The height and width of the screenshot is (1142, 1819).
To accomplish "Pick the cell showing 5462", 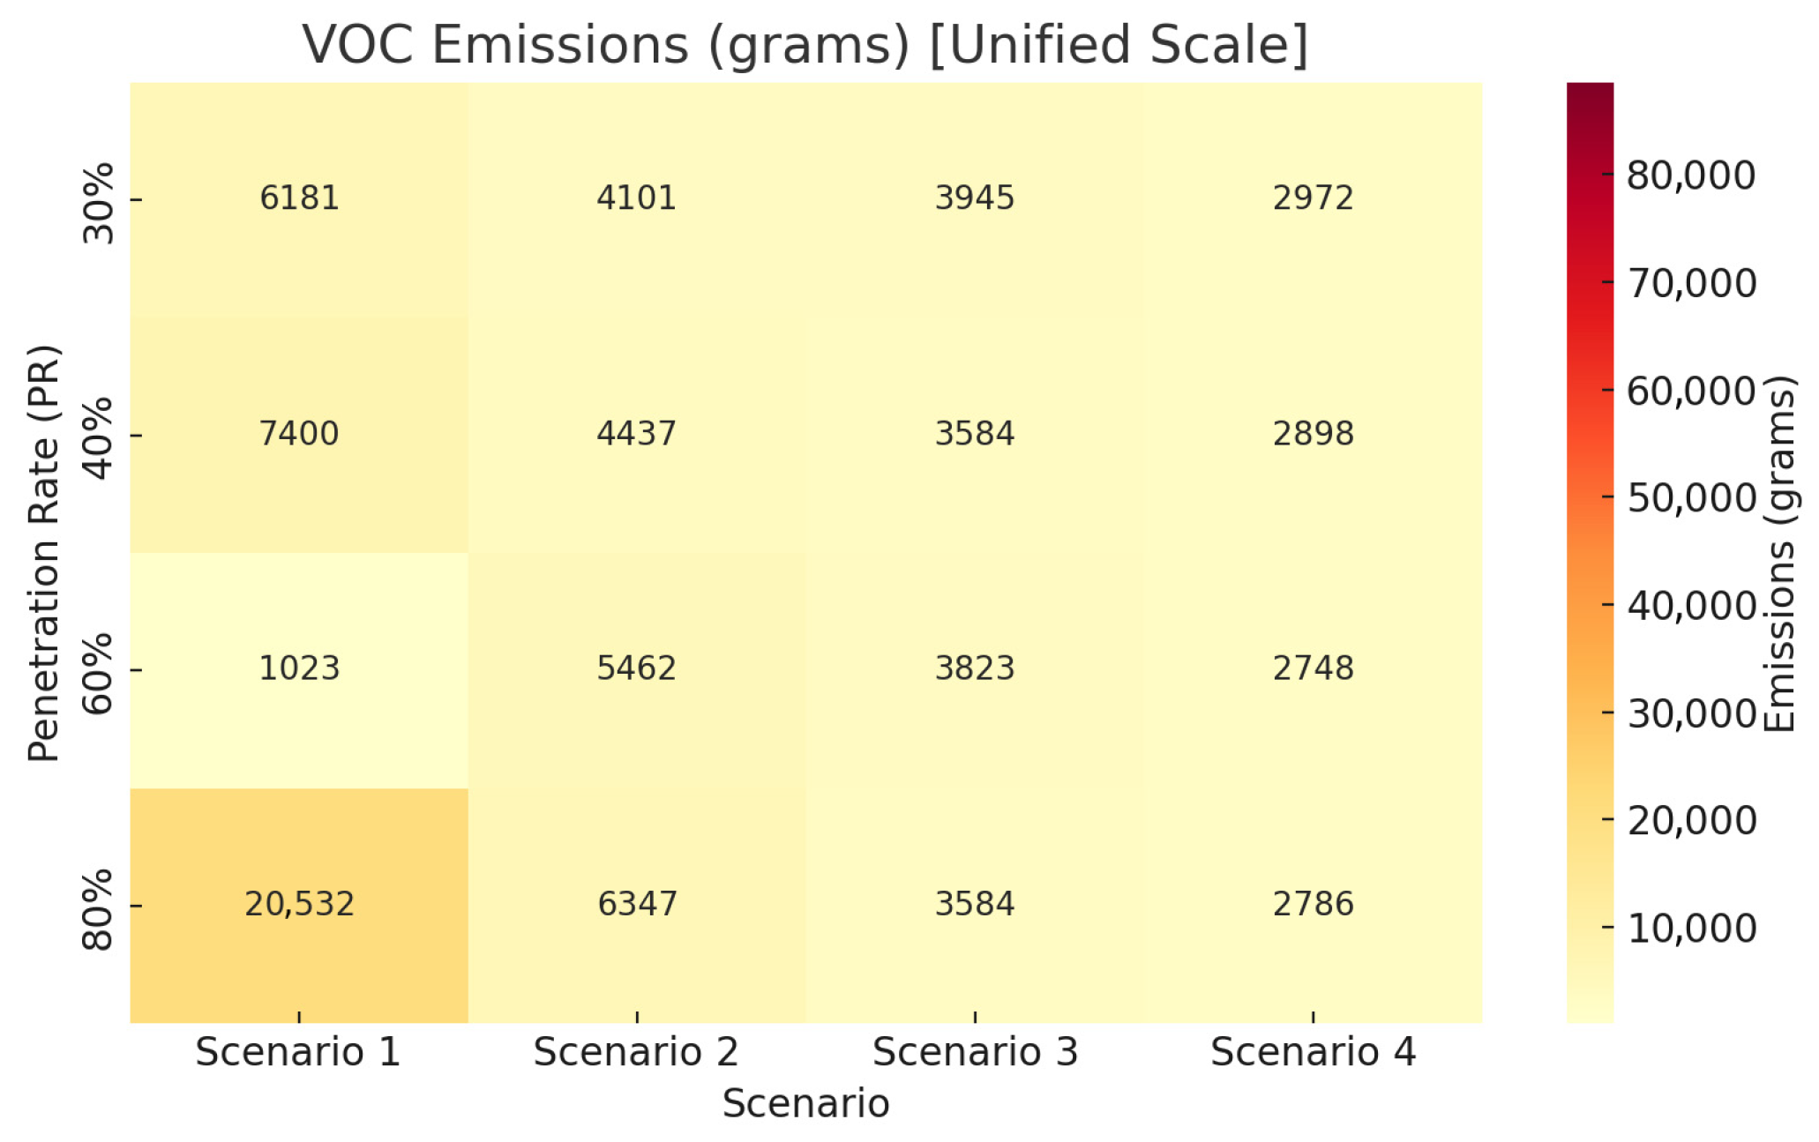I will click(636, 669).
